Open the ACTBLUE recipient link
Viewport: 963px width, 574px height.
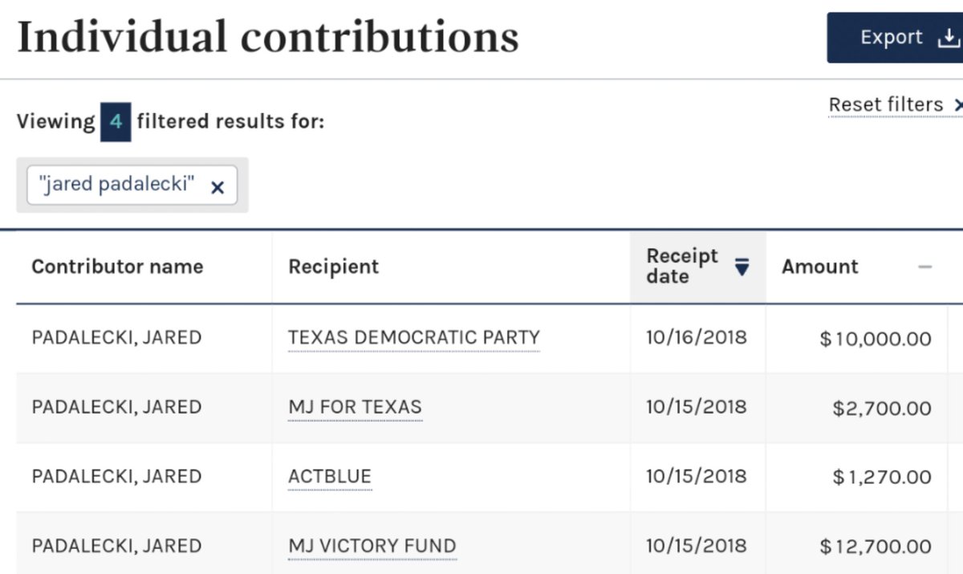pos(330,476)
